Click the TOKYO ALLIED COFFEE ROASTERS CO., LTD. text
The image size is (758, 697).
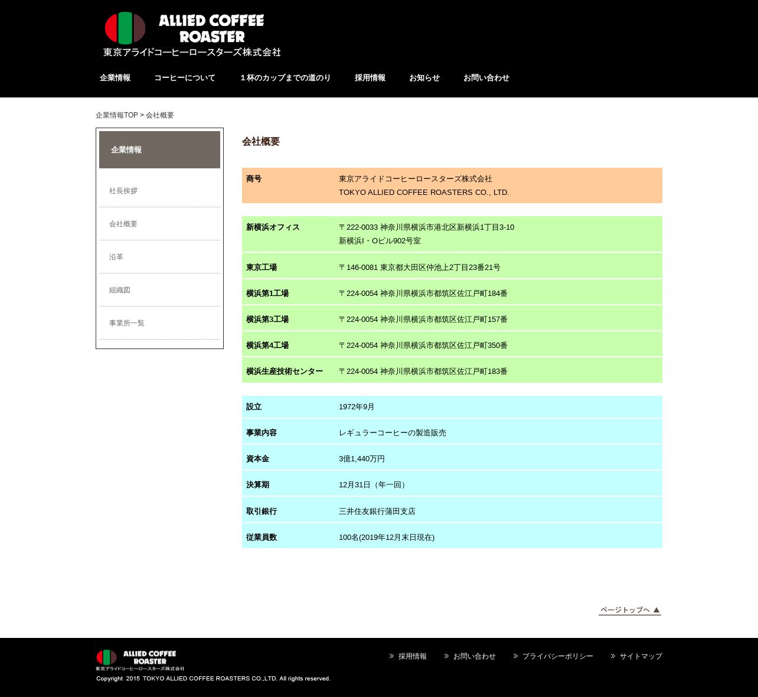tap(424, 193)
